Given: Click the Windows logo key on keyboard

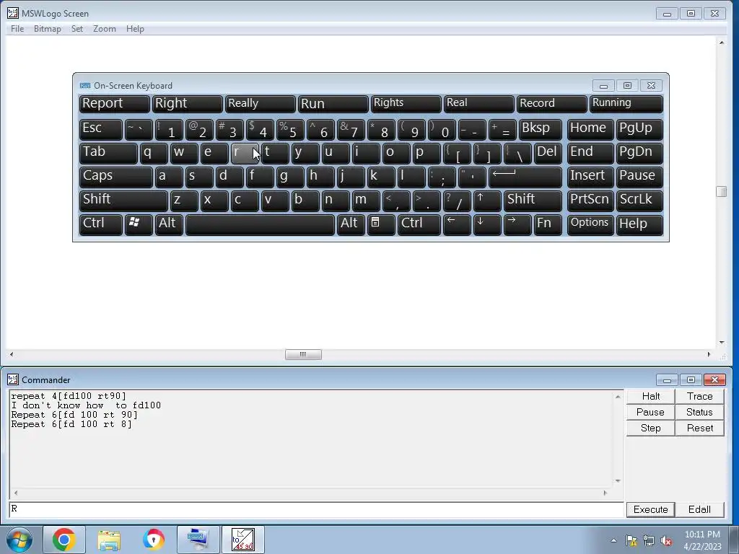Looking at the screenshot, I should [139, 224].
